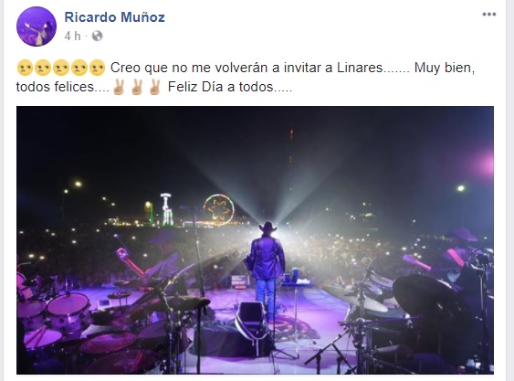Click the cowboy-hat singer in the photo
This screenshot has height=381, width=514.
(267, 266)
